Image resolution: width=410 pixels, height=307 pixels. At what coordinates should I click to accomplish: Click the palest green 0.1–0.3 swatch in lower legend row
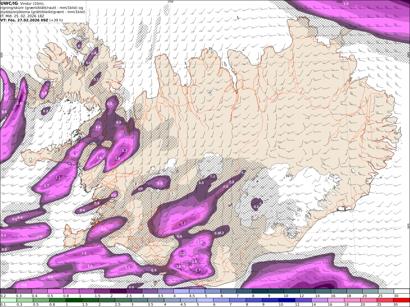[8, 300]
